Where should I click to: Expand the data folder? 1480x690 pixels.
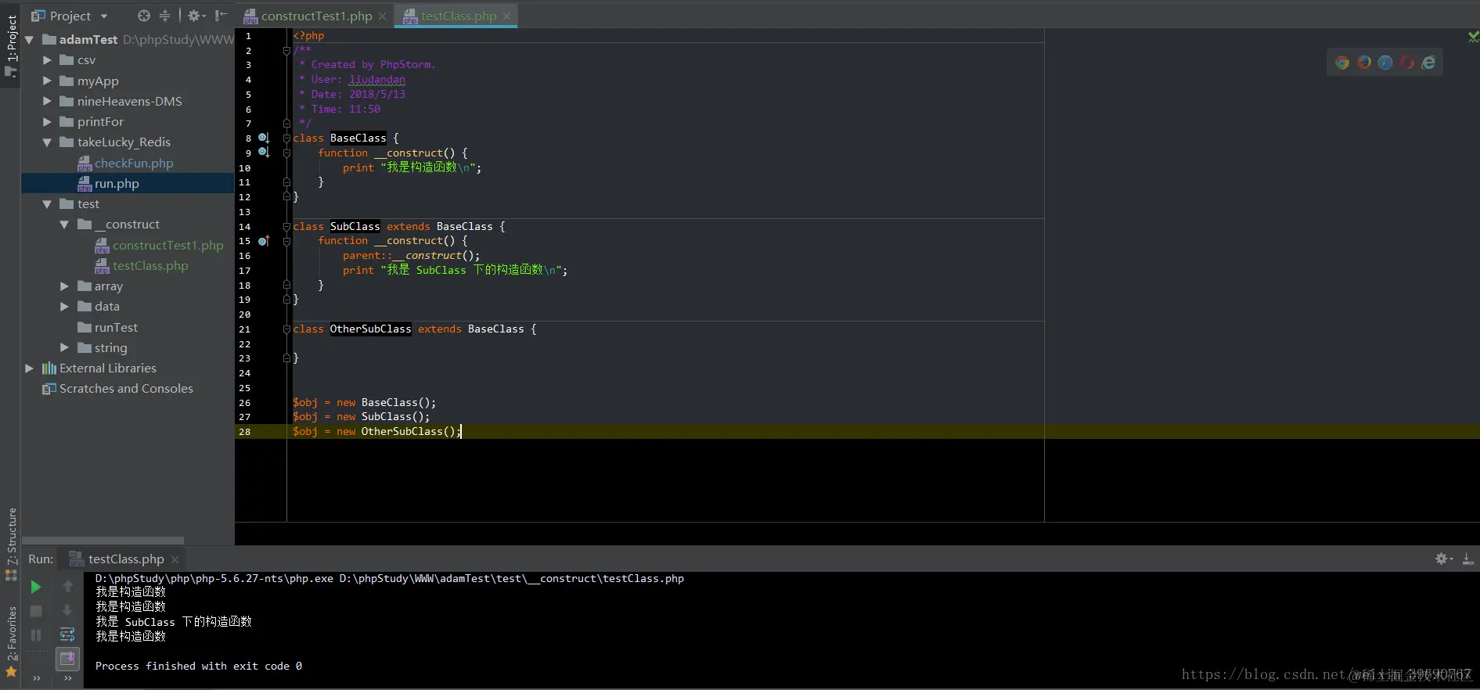(64, 307)
